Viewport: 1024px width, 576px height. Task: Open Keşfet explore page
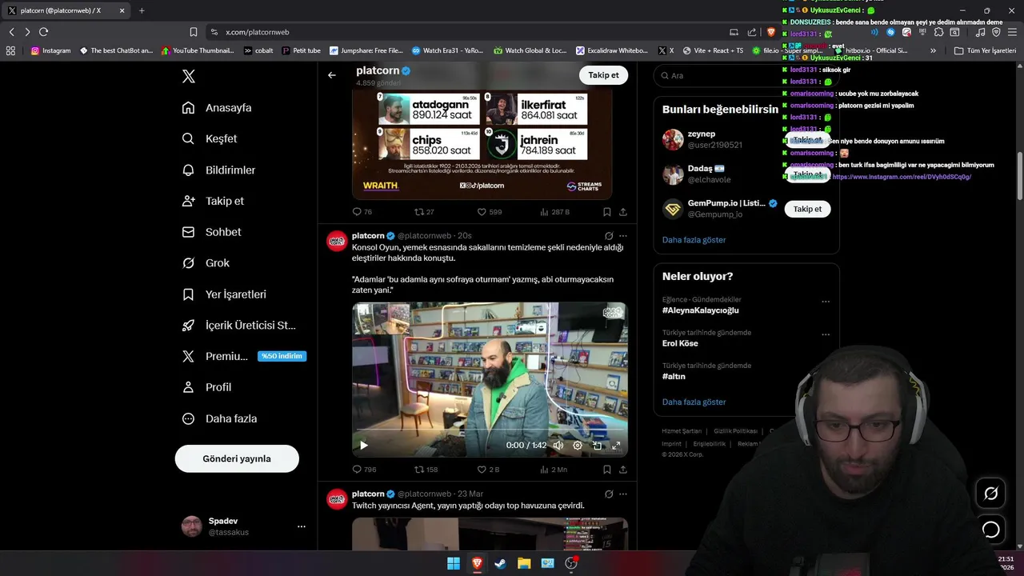pos(210,138)
